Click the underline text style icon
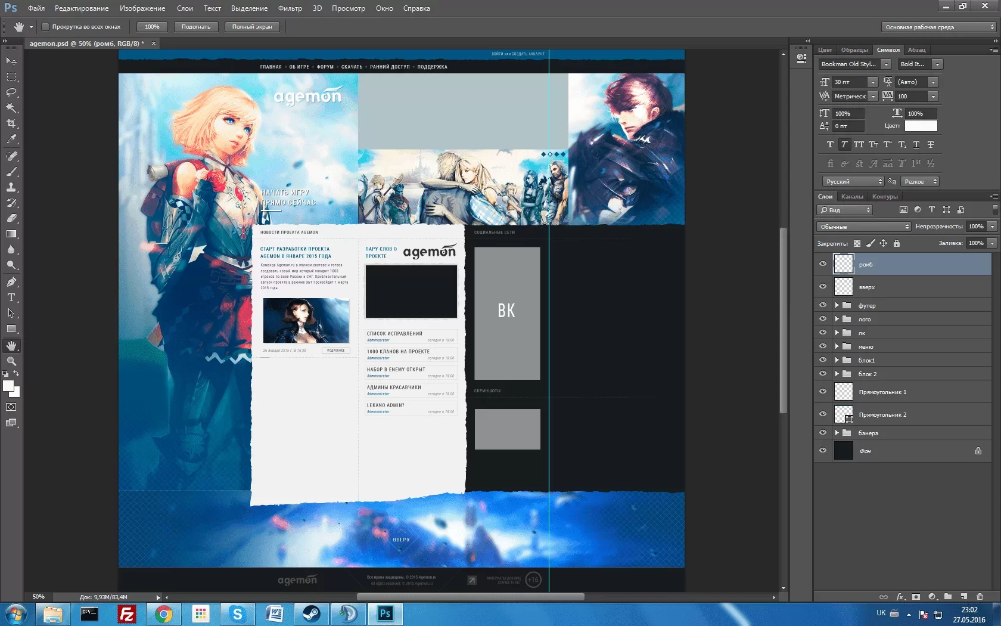The image size is (1001, 626). click(916, 144)
